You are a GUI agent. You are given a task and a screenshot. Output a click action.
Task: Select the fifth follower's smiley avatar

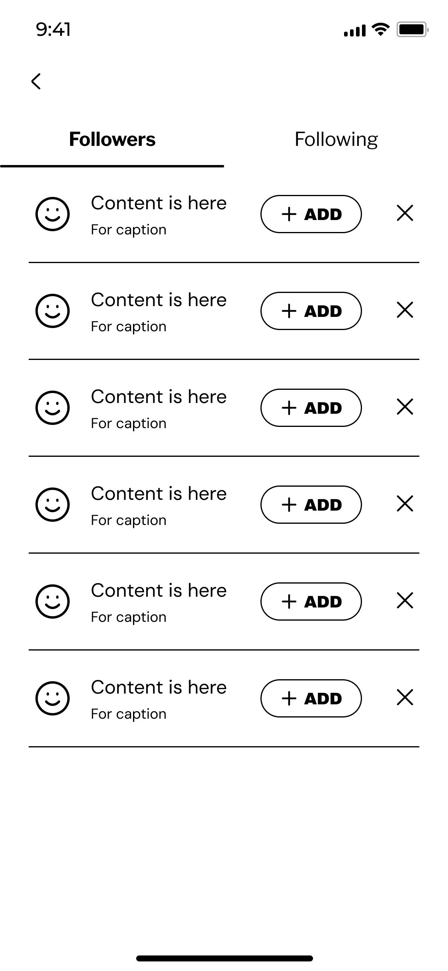coord(53,601)
